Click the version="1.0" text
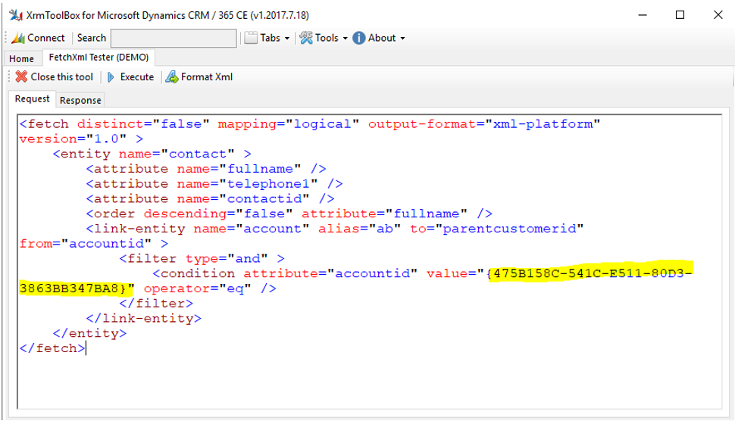 [73, 139]
